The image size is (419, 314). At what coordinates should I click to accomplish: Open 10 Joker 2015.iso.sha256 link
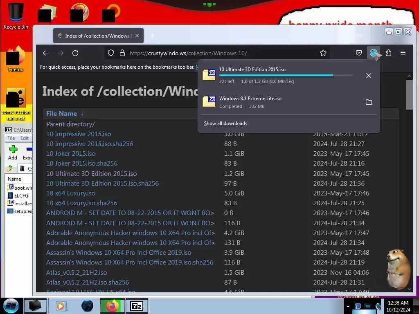82,164
